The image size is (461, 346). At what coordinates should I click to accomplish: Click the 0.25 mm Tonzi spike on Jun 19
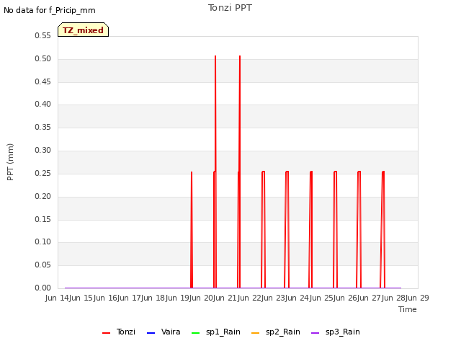[x=192, y=229]
